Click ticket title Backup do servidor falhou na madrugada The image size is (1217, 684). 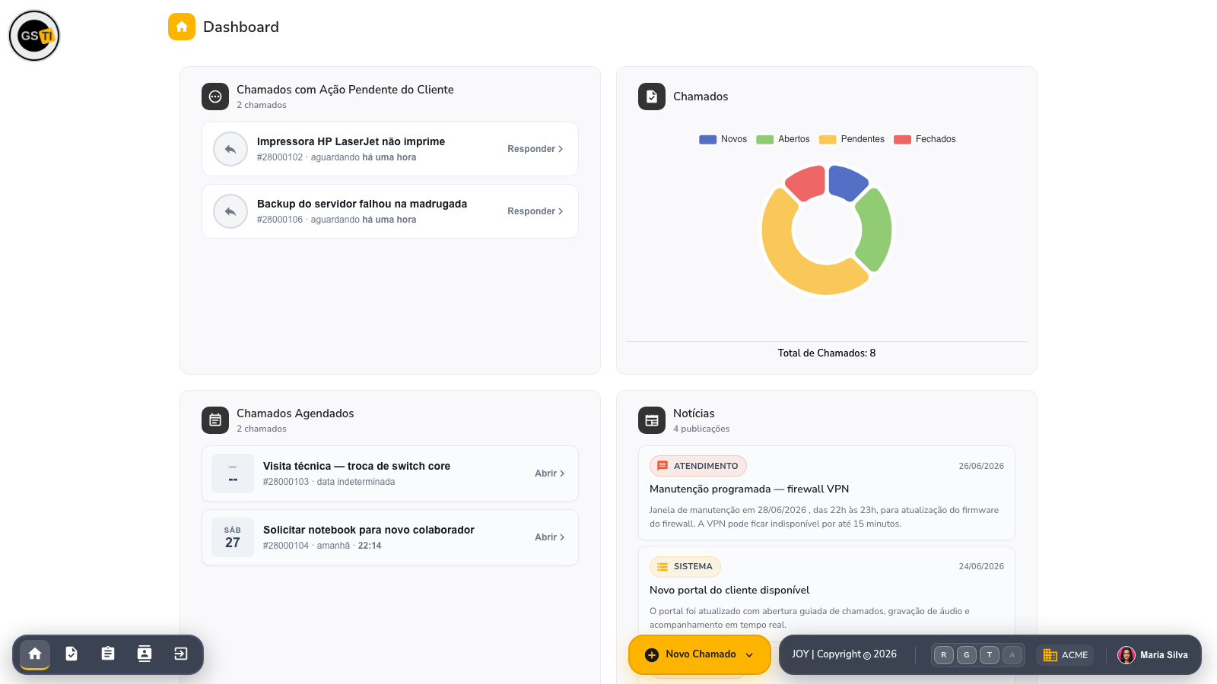(x=362, y=204)
